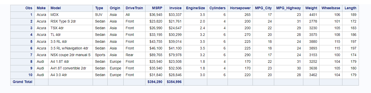371x93 pixels.
Task: Select the Invoice column header
Action: (x=174, y=8)
